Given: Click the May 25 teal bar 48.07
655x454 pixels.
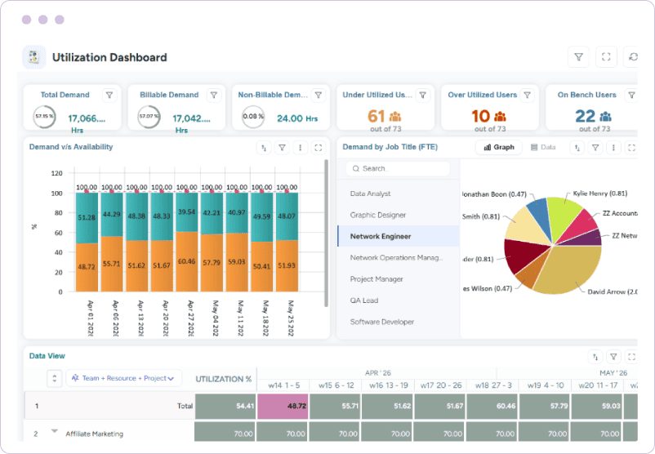Looking at the screenshot, I should tap(287, 216).
